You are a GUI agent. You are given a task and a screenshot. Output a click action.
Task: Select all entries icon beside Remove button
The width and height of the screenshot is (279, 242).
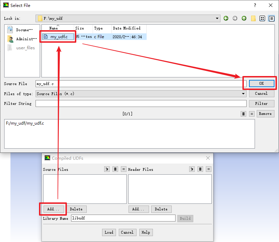click(x=244, y=114)
